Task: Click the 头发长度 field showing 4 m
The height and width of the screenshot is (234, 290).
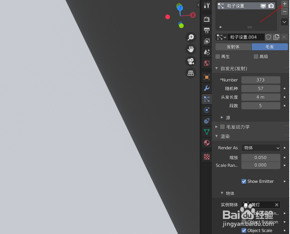Action: [261, 97]
